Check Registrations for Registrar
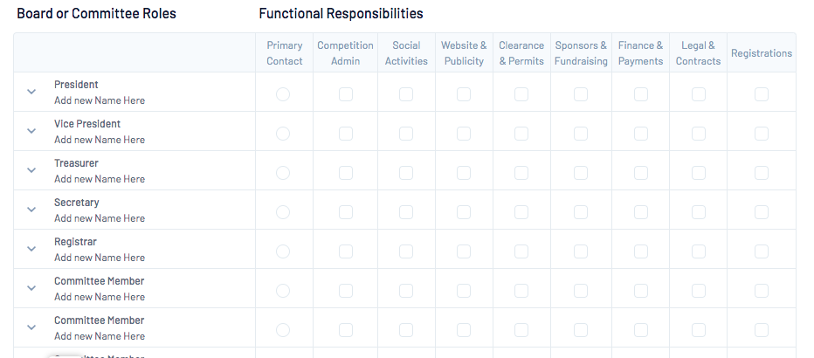The image size is (814, 358). click(761, 251)
